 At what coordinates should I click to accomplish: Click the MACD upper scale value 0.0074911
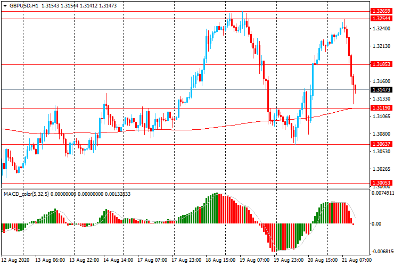tap(382, 193)
